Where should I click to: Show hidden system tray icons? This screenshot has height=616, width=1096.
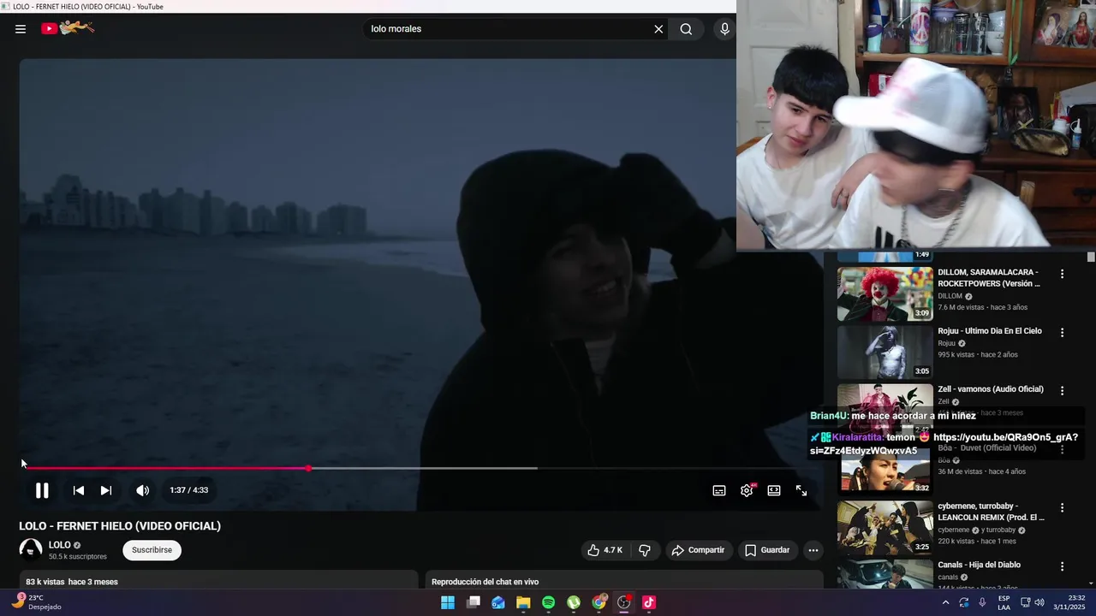(945, 602)
